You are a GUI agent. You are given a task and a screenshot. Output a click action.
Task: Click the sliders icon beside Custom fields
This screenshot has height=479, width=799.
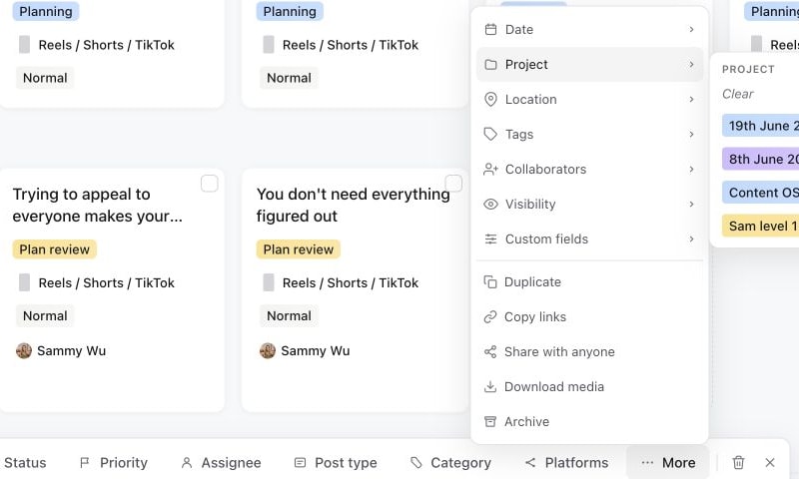(490, 239)
